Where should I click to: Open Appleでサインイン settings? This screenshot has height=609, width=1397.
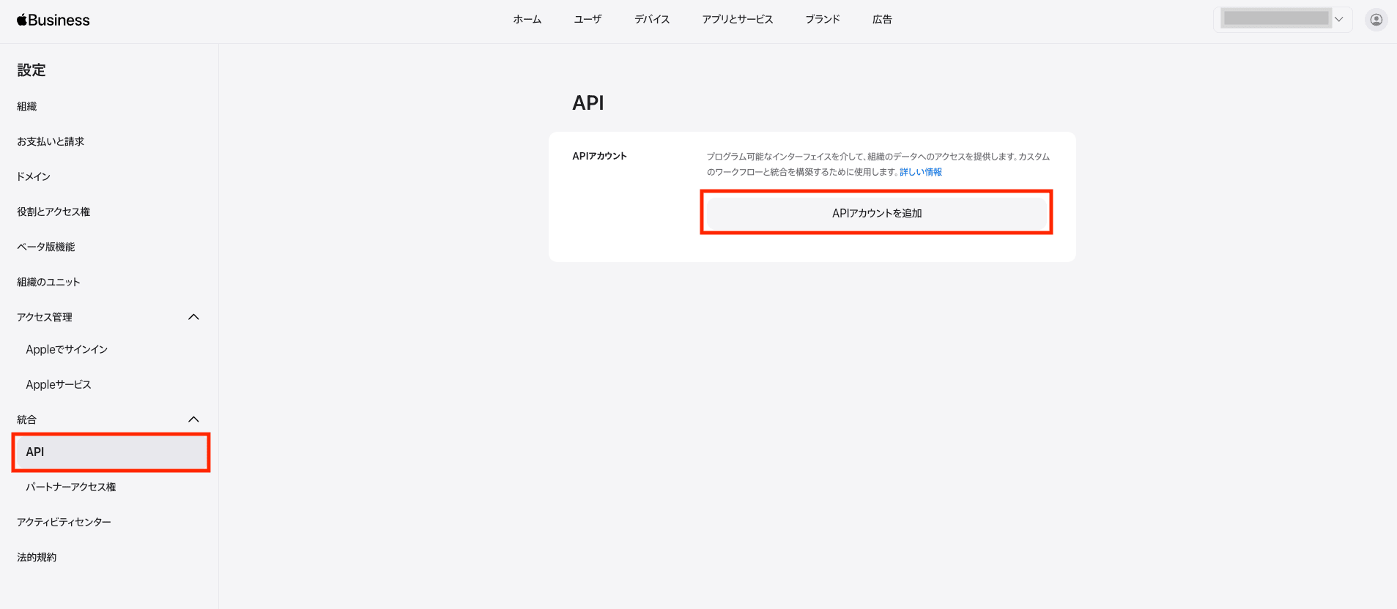click(x=67, y=349)
